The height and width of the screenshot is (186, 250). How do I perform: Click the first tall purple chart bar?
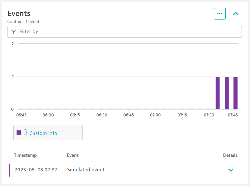click(218, 93)
